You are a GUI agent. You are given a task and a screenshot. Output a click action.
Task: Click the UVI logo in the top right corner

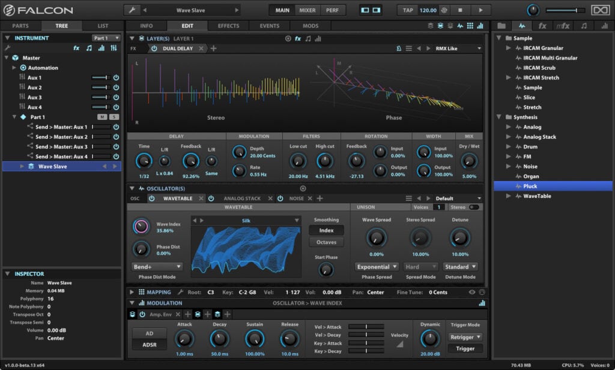coord(601,10)
